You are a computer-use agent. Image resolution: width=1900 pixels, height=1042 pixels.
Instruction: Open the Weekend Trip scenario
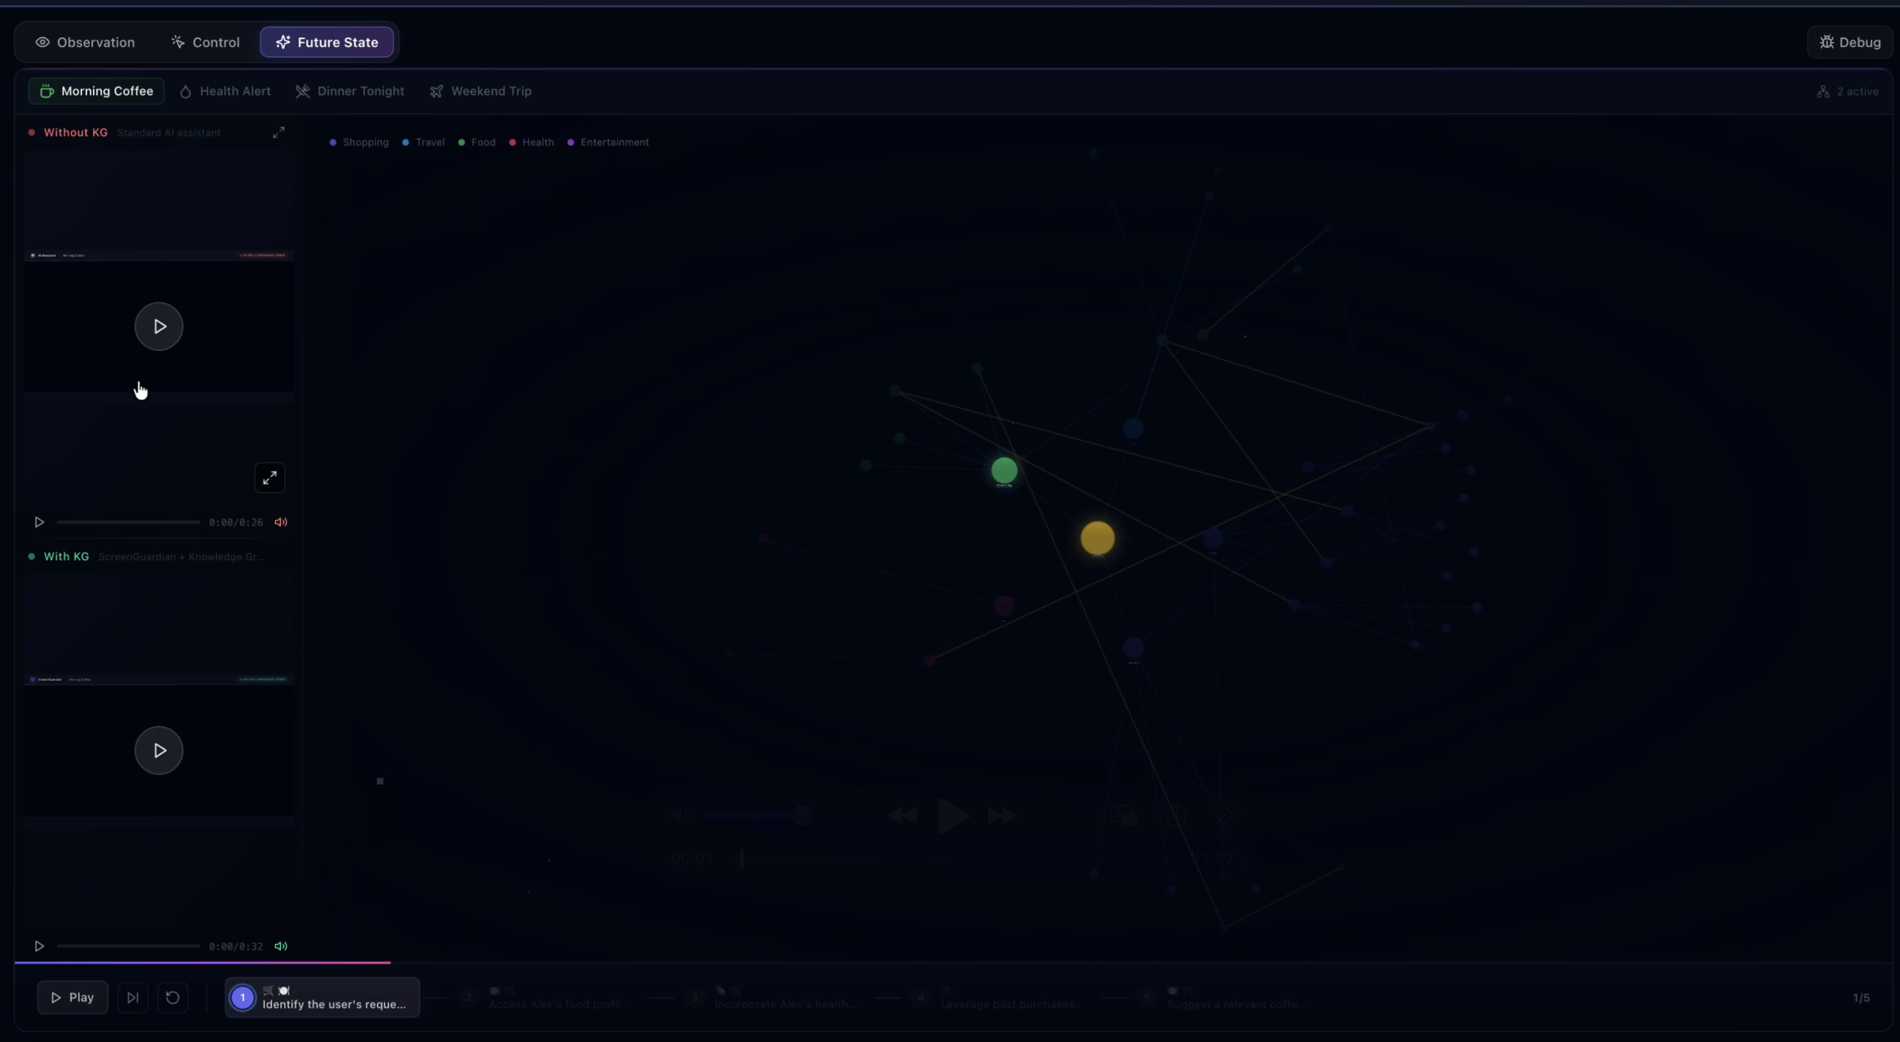[481, 92]
